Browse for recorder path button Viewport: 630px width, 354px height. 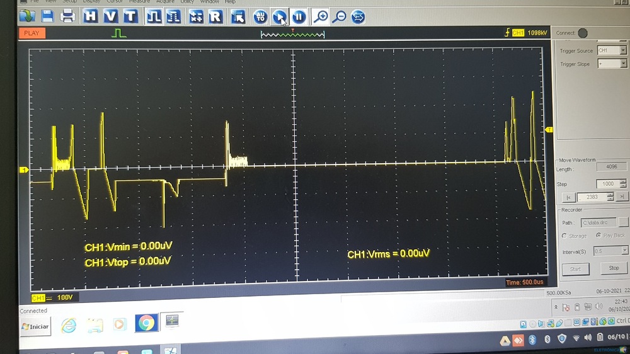point(623,222)
